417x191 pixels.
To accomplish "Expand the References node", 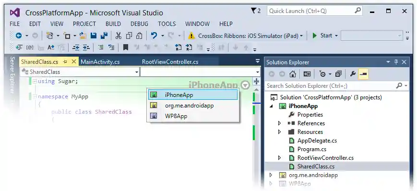I will [x=279, y=123].
